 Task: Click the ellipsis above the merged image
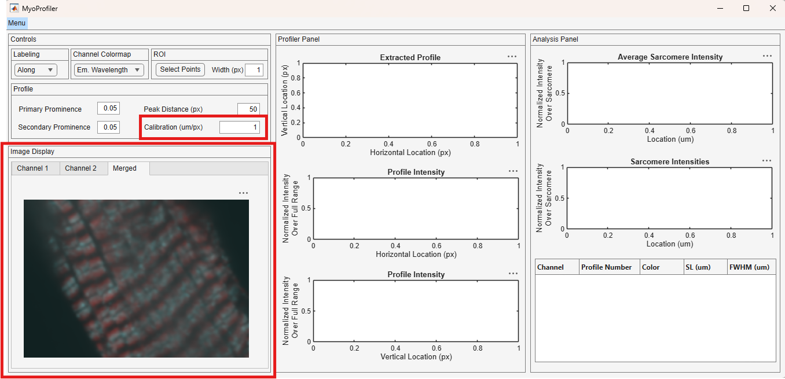point(243,193)
